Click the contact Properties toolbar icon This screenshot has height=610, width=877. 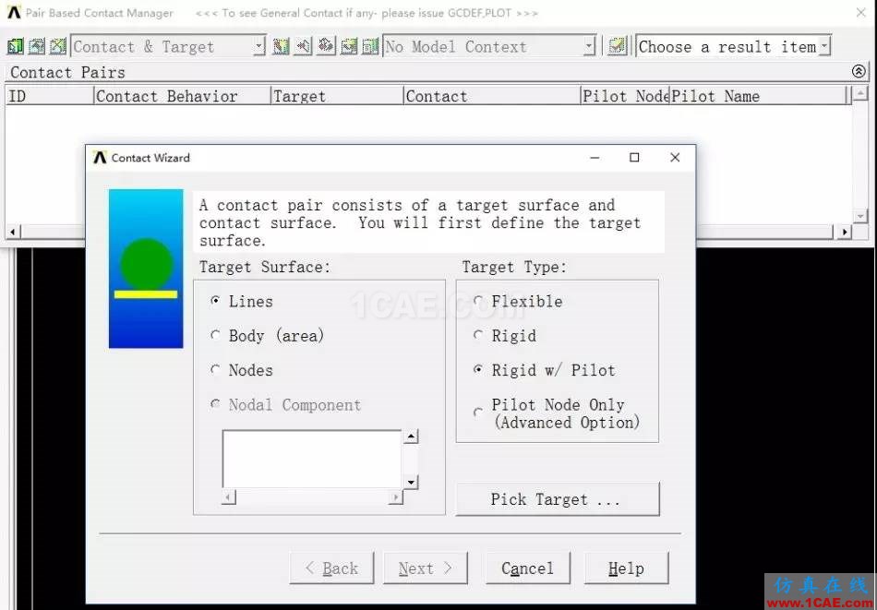[36, 46]
